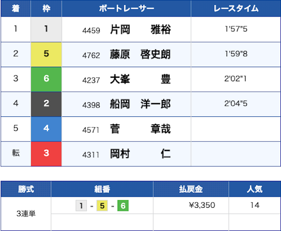This screenshot has height=231, width=281.
Task: Open racer 片岡 雅裕 profile
Action: click(140, 30)
